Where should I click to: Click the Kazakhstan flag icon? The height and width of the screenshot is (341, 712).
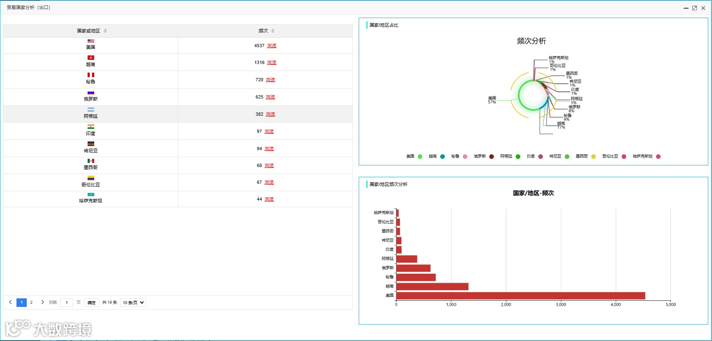[x=91, y=195]
